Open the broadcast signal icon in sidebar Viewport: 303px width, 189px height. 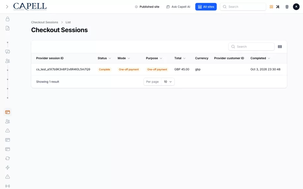point(8,186)
